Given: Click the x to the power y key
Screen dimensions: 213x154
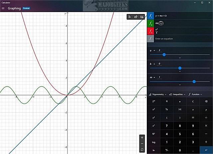Looking at the screenshot, I should (154, 126).
